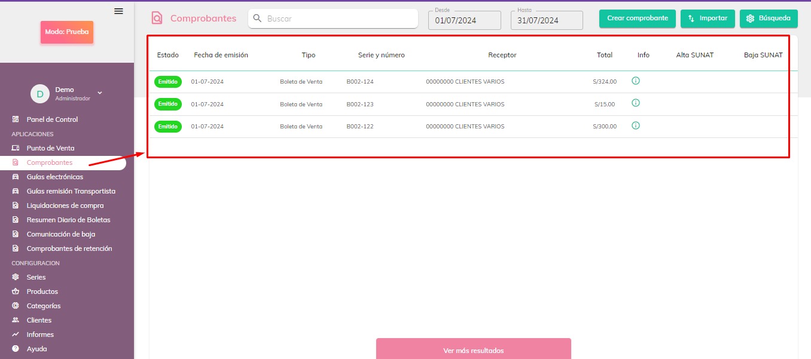
Task: Click the Buscar search input field
Action: [x=339, y=19]
